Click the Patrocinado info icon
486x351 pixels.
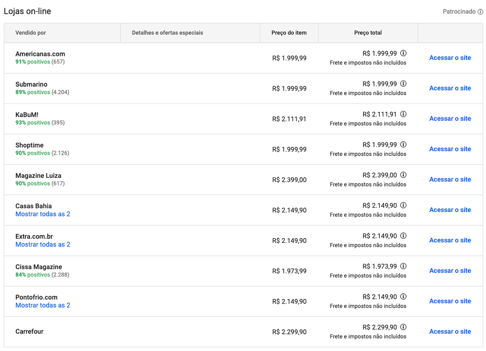click(480, 12)
